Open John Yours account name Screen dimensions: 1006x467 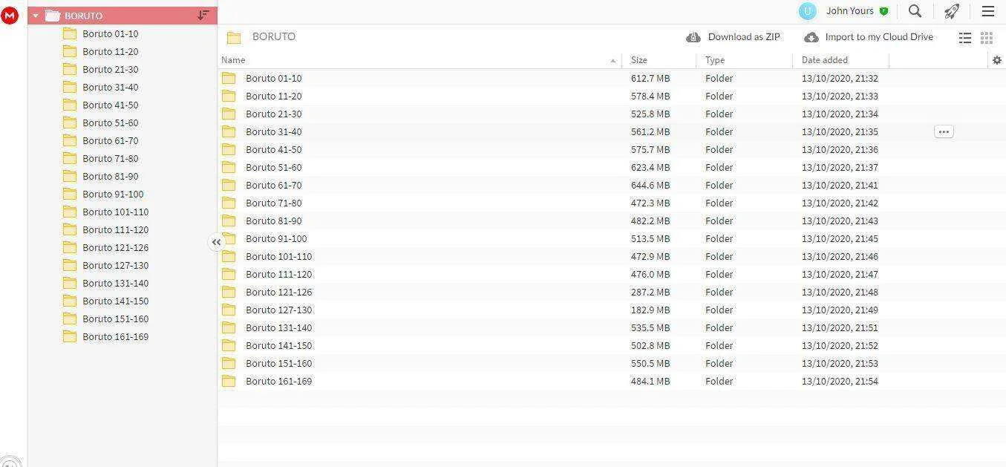pos(849,11)
